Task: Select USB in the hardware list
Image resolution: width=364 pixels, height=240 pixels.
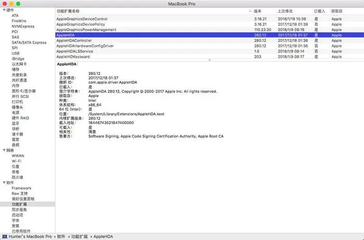Action: click(16, 53)
